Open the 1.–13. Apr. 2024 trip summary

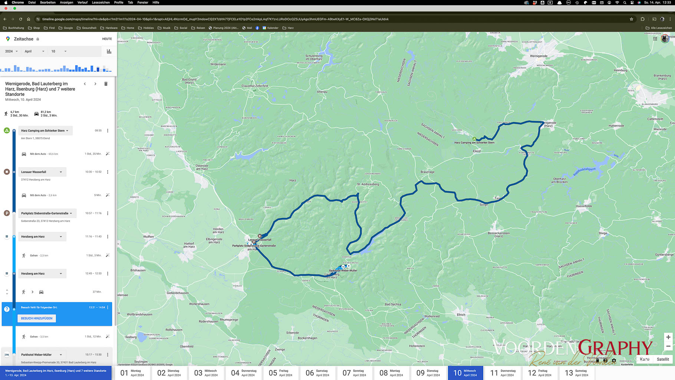[x=56, y=373]
